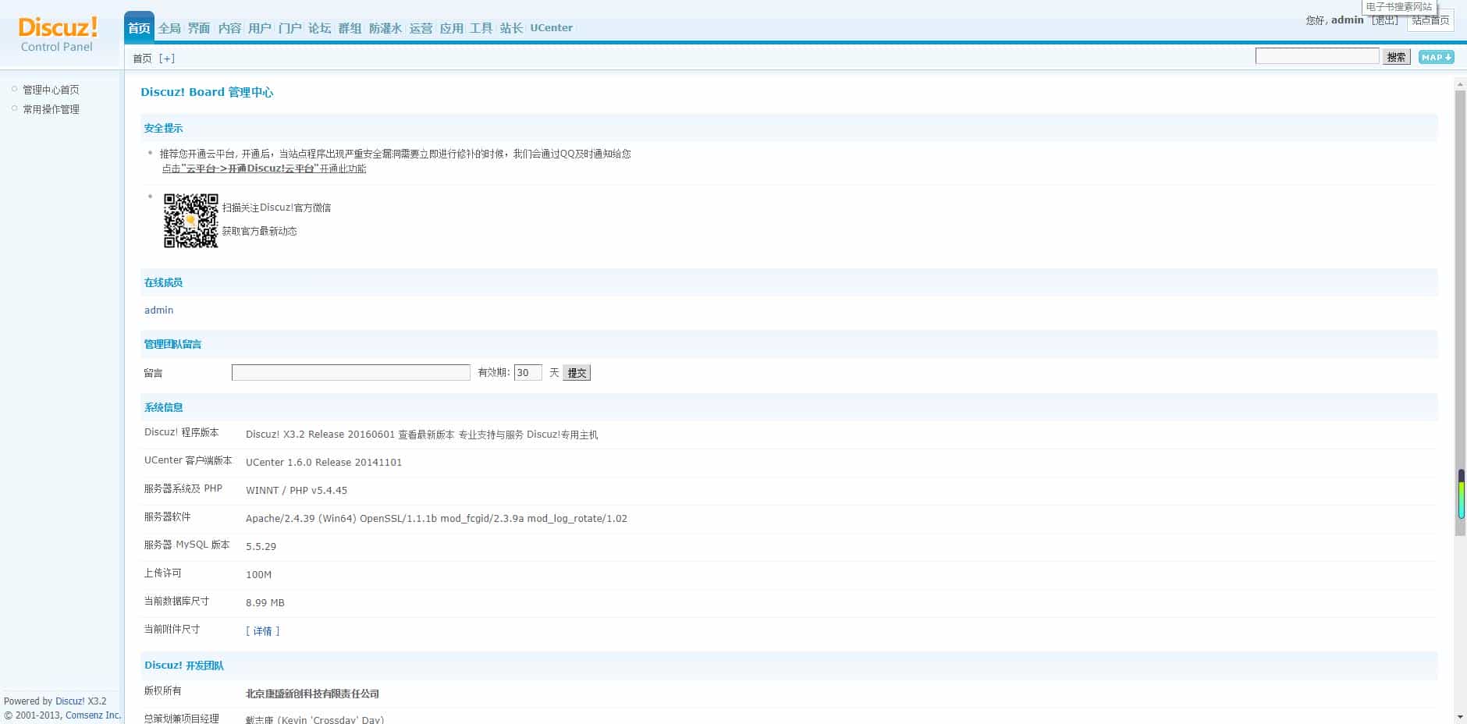
Task: Open the MAP navigation button
Action: pyautogui.click(x=1436, y=57)
